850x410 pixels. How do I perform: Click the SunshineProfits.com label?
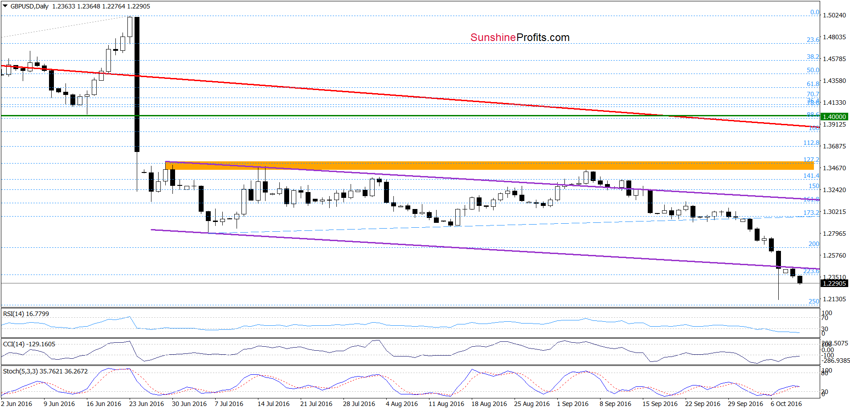click(520, 37)
